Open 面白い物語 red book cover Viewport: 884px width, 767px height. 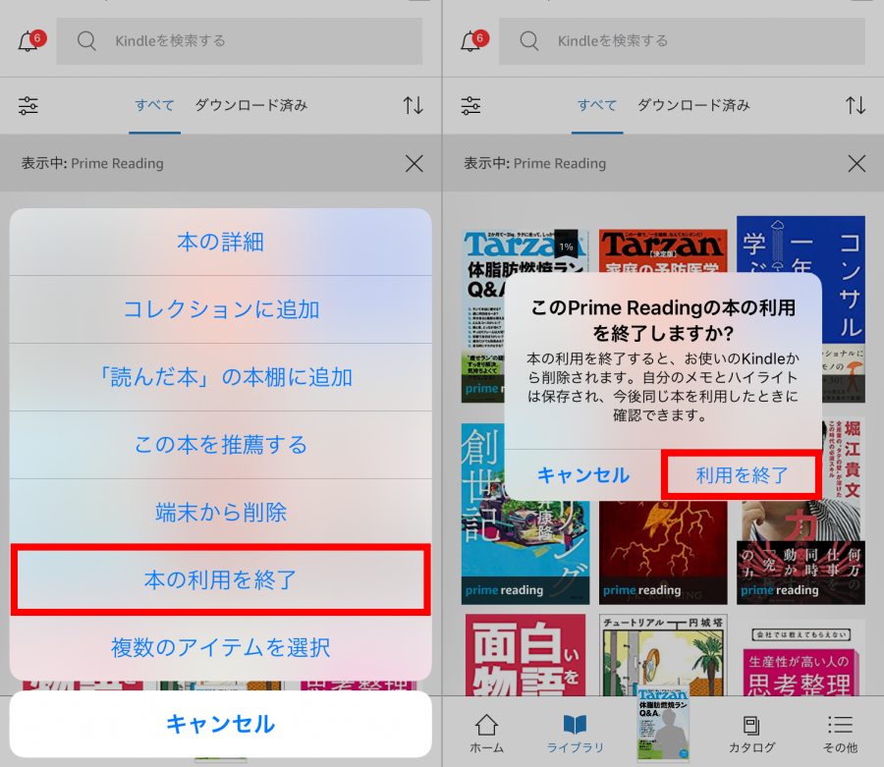(525, 655)
